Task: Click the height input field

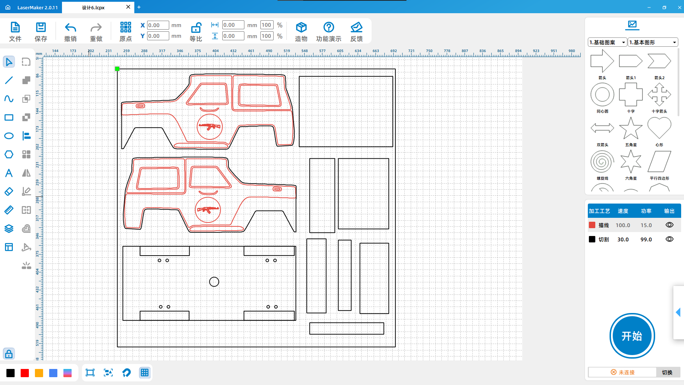Action: [233, 36]
